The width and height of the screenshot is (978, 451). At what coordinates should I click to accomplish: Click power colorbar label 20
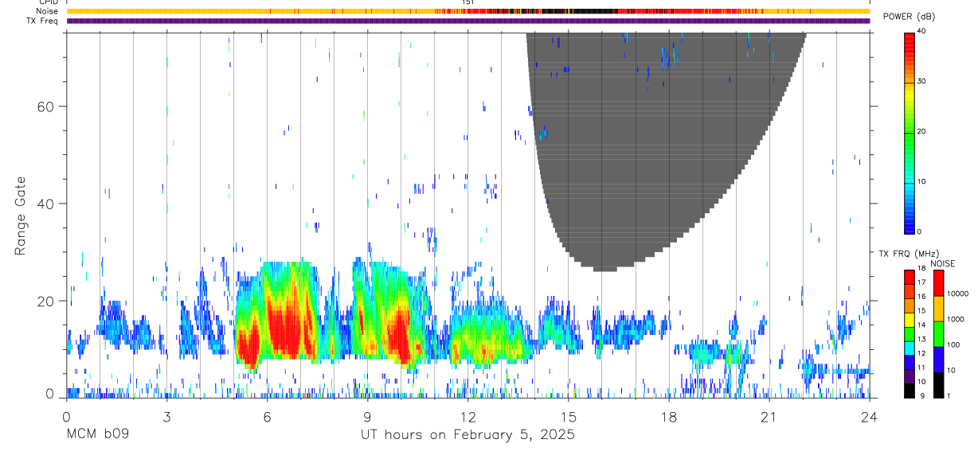pyautogui.click(x=921, y=131)
